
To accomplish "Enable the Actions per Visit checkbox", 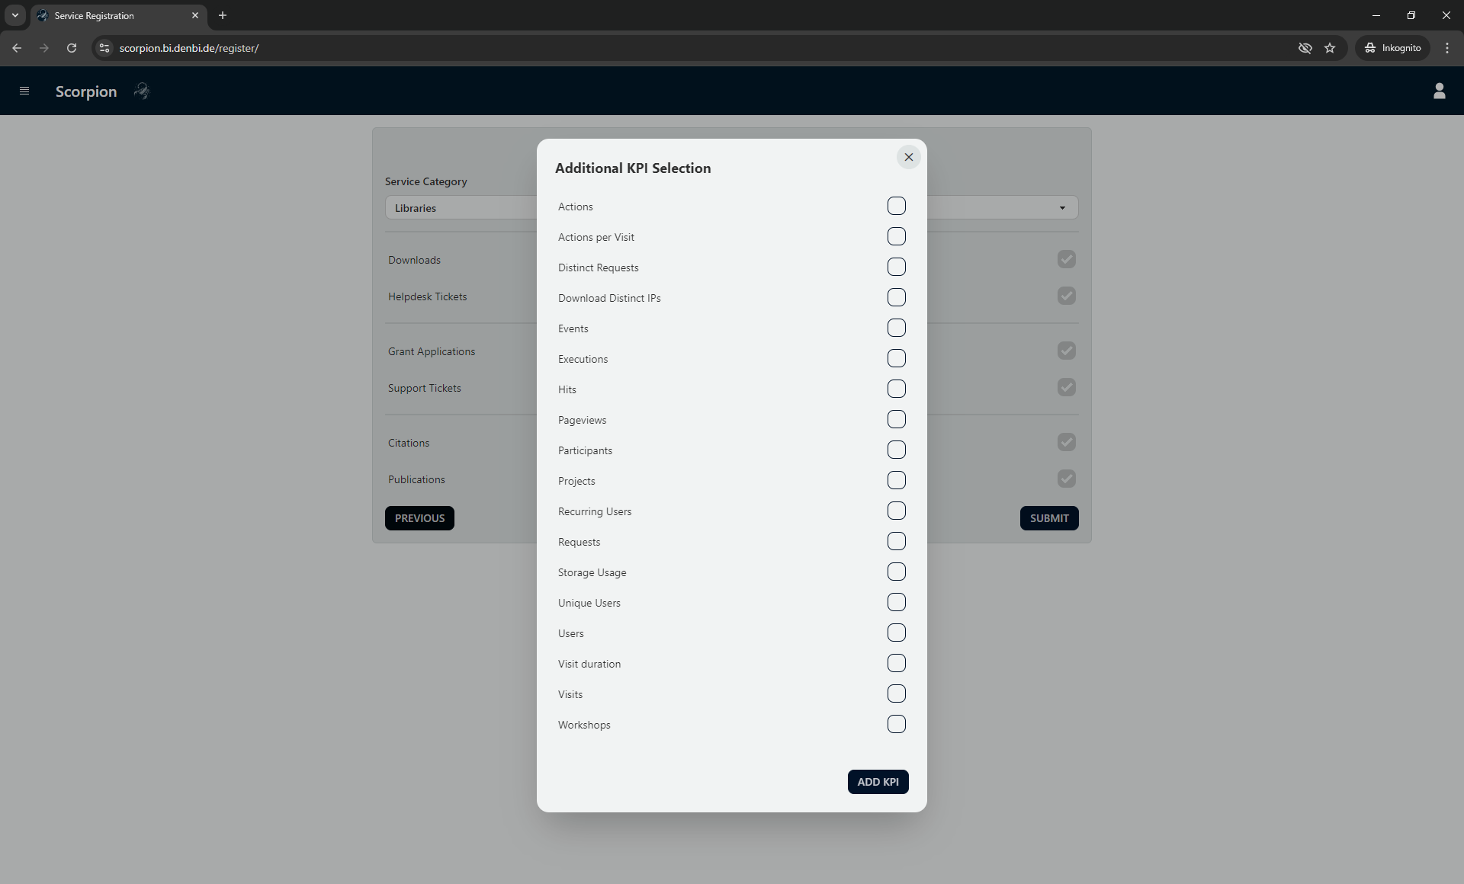I will coord(897,236).
